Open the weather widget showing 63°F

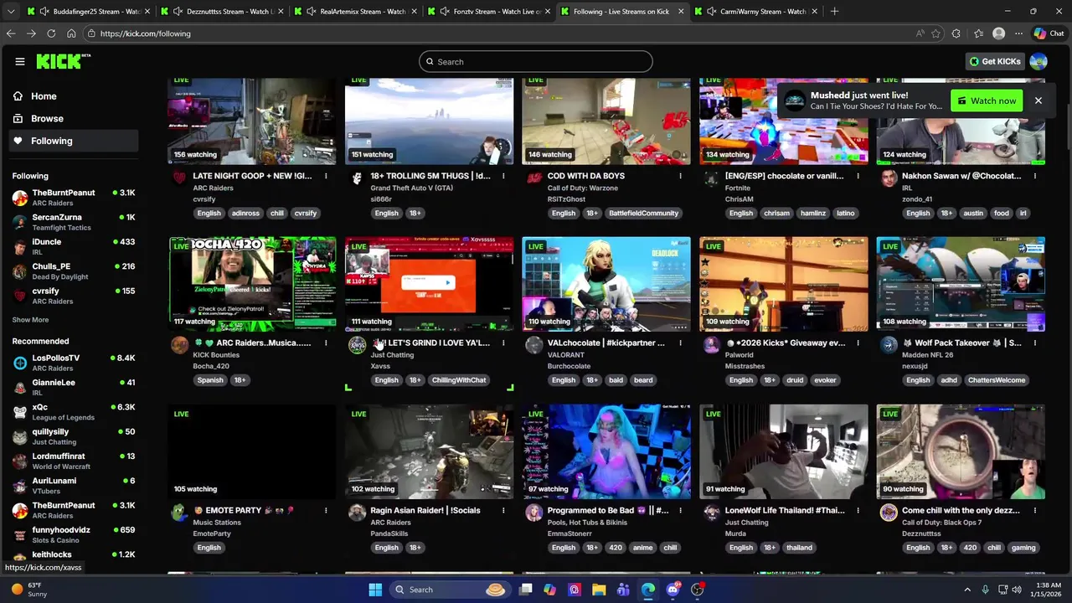point(29,590)
